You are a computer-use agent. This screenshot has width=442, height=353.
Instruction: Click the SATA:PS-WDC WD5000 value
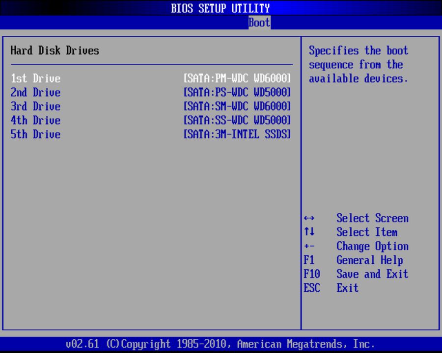(237, 93)
